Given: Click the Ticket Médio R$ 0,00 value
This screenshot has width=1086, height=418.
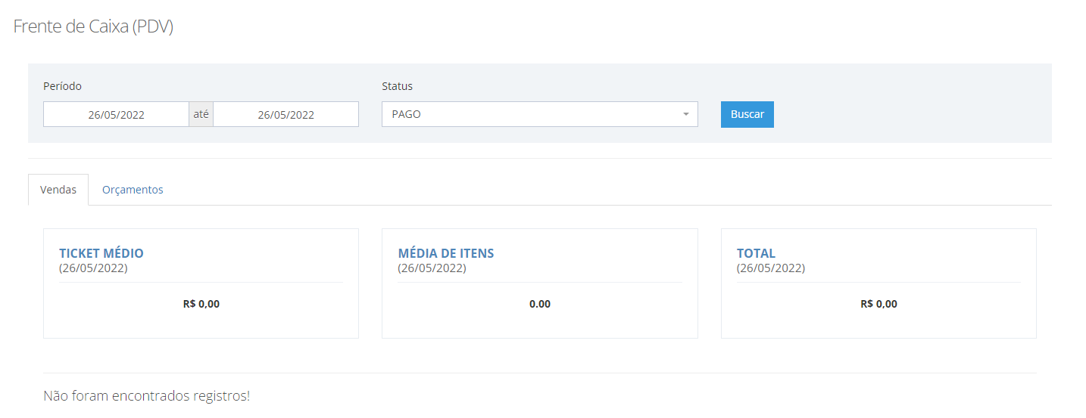Looking at the screenshot, I should click(x=201, y=304).
